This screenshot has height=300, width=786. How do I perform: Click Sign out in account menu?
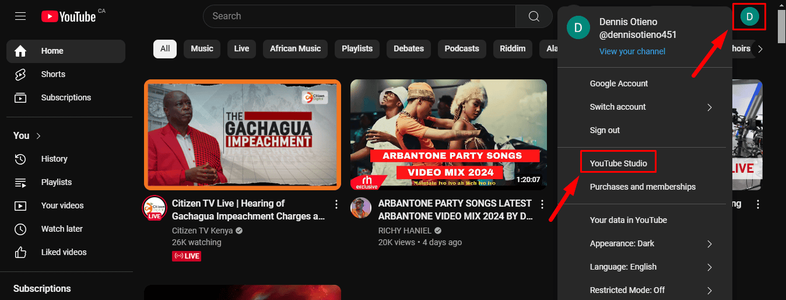click(x=605, y=130)
